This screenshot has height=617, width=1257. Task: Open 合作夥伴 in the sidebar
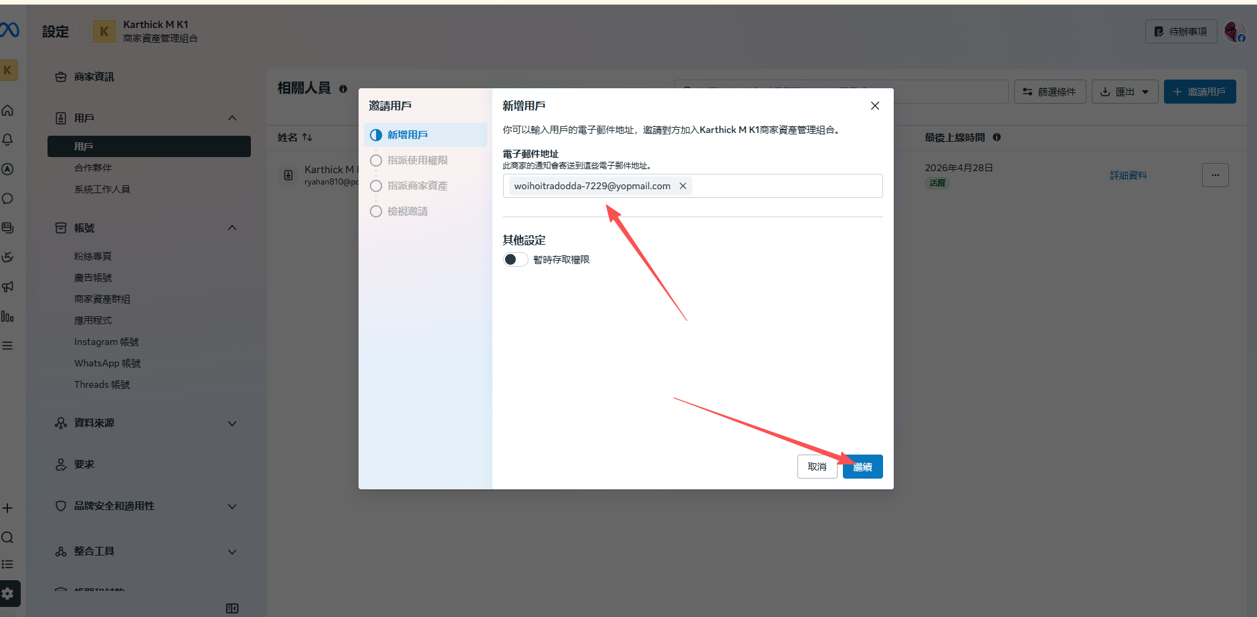point(93,168)
